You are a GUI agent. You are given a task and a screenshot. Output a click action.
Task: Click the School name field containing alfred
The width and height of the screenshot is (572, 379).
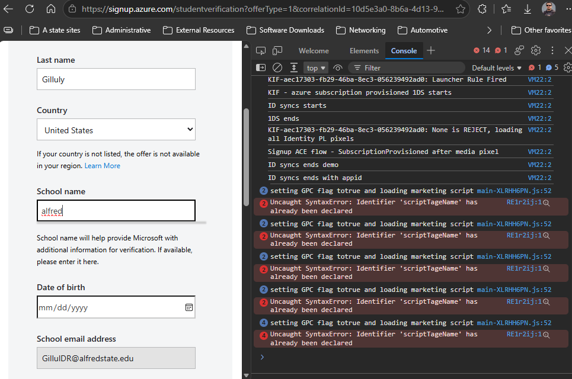click(116, 211)
